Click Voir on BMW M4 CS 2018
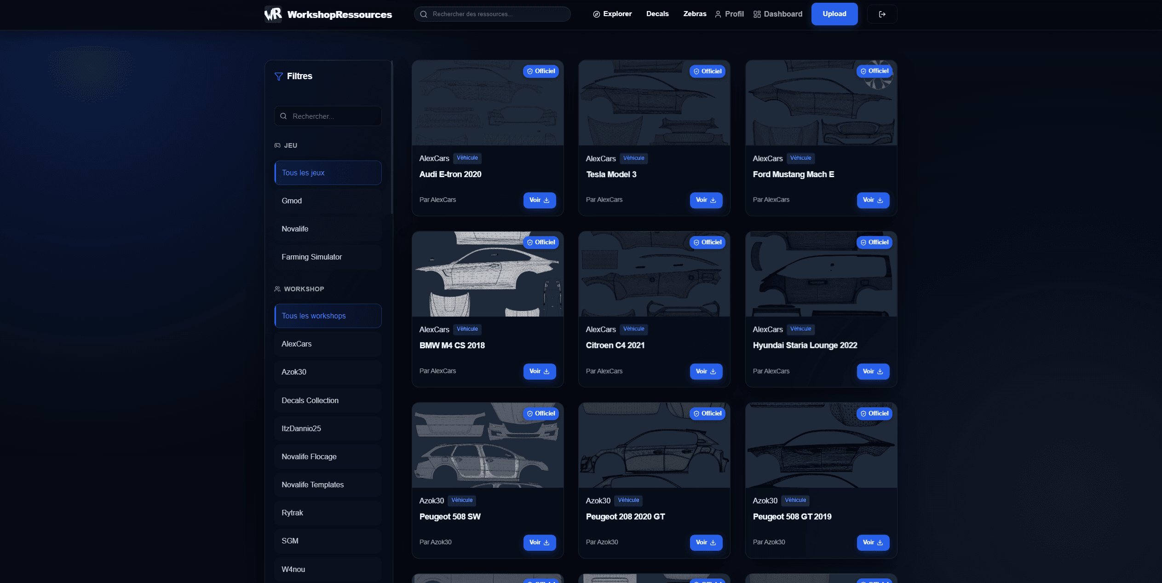The image size is (1162, 583). click(x=540, y=372)
